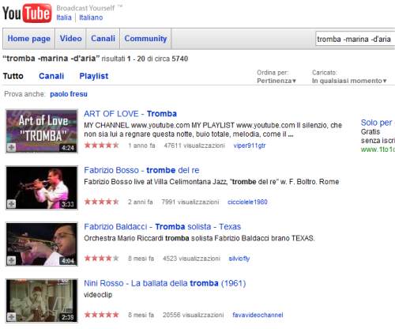This screenshot has width=395, height=329.
Task: Play the Art of Love TROMBA thumbnail
Action: [42, 131]
